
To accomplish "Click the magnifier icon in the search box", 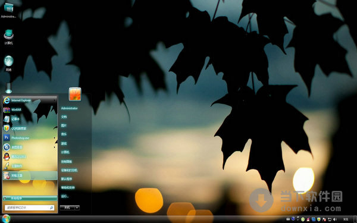I will point(51,208).
